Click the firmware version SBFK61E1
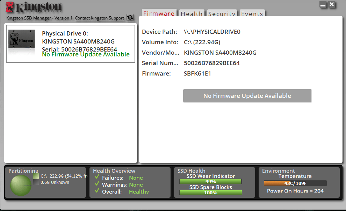This screenshot has width=346, height=211. (197, 73)
